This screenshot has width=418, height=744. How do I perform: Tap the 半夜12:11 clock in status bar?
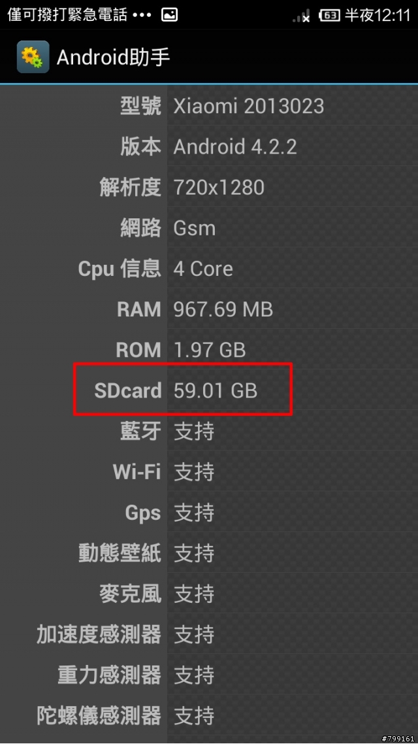378,15
